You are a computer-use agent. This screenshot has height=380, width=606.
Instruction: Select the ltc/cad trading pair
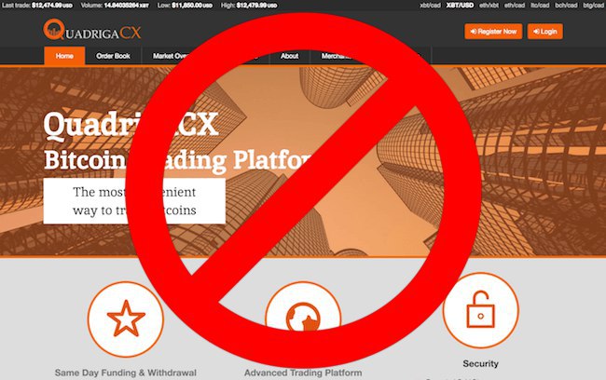point(540,6)
